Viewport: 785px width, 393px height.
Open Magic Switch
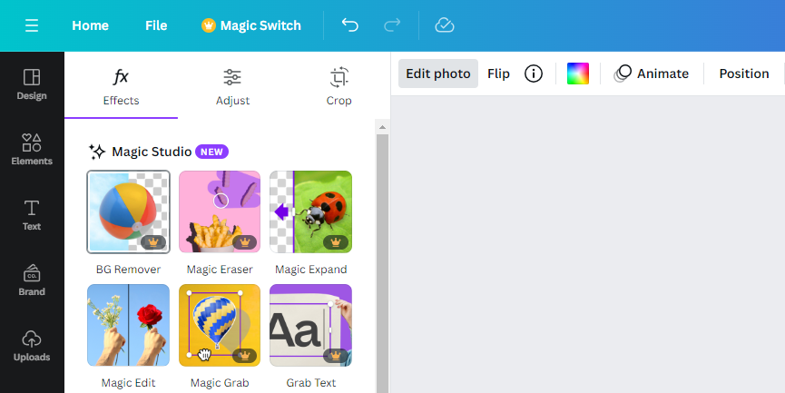251,25
